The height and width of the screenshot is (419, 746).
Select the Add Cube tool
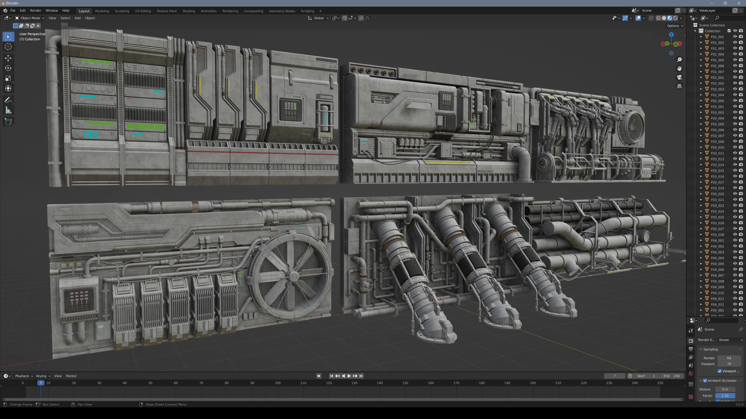[x=8, y=122]
